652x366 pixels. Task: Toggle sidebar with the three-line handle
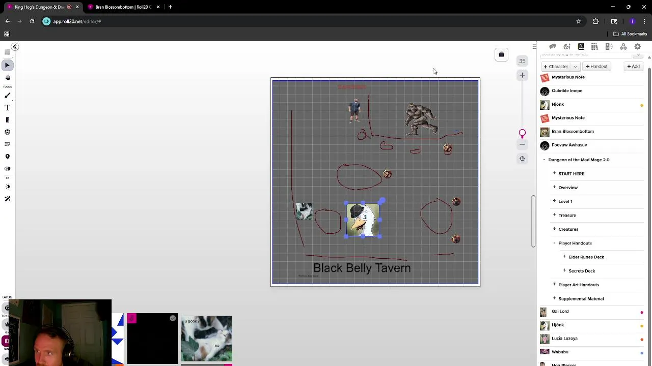(534, 47)
